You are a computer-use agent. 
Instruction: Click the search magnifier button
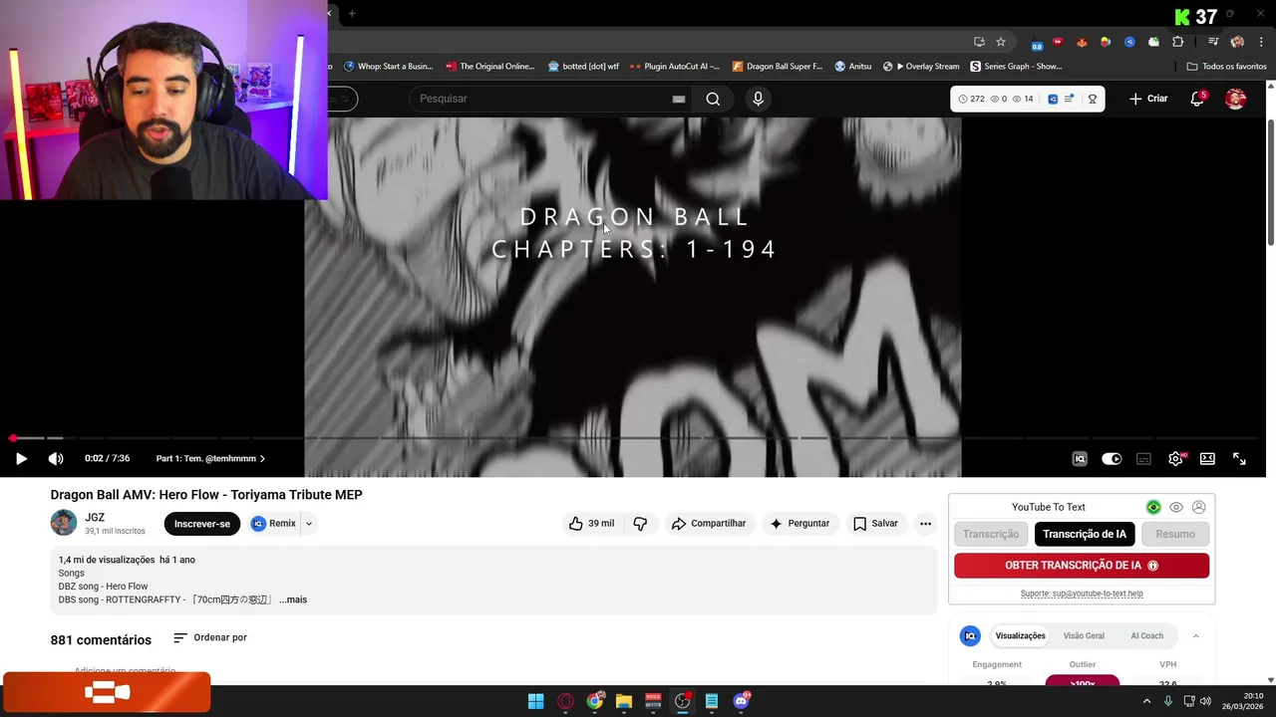coord(713,99)
